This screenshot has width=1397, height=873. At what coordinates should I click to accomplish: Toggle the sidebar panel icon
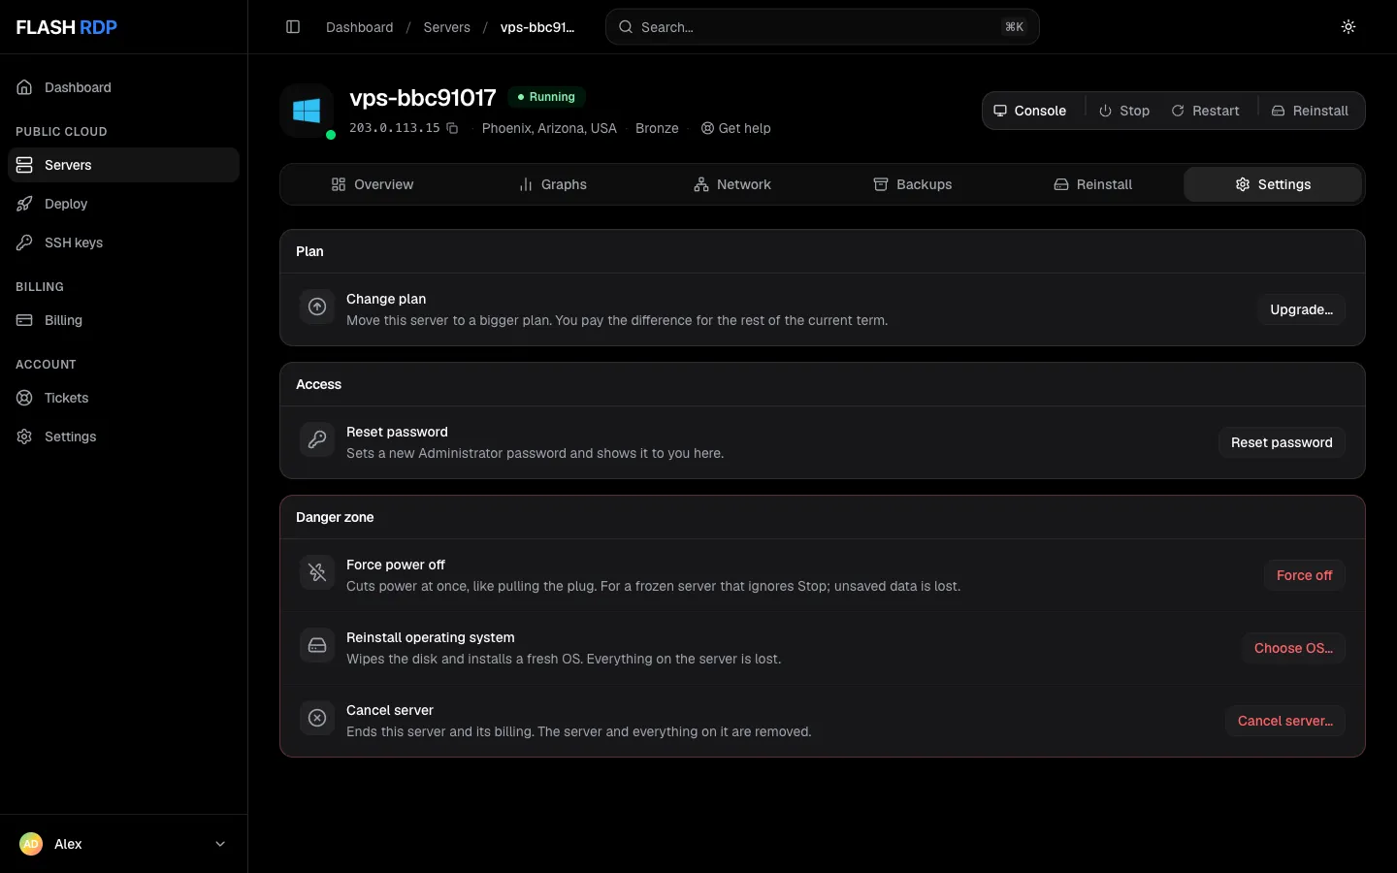pos(293,27)
